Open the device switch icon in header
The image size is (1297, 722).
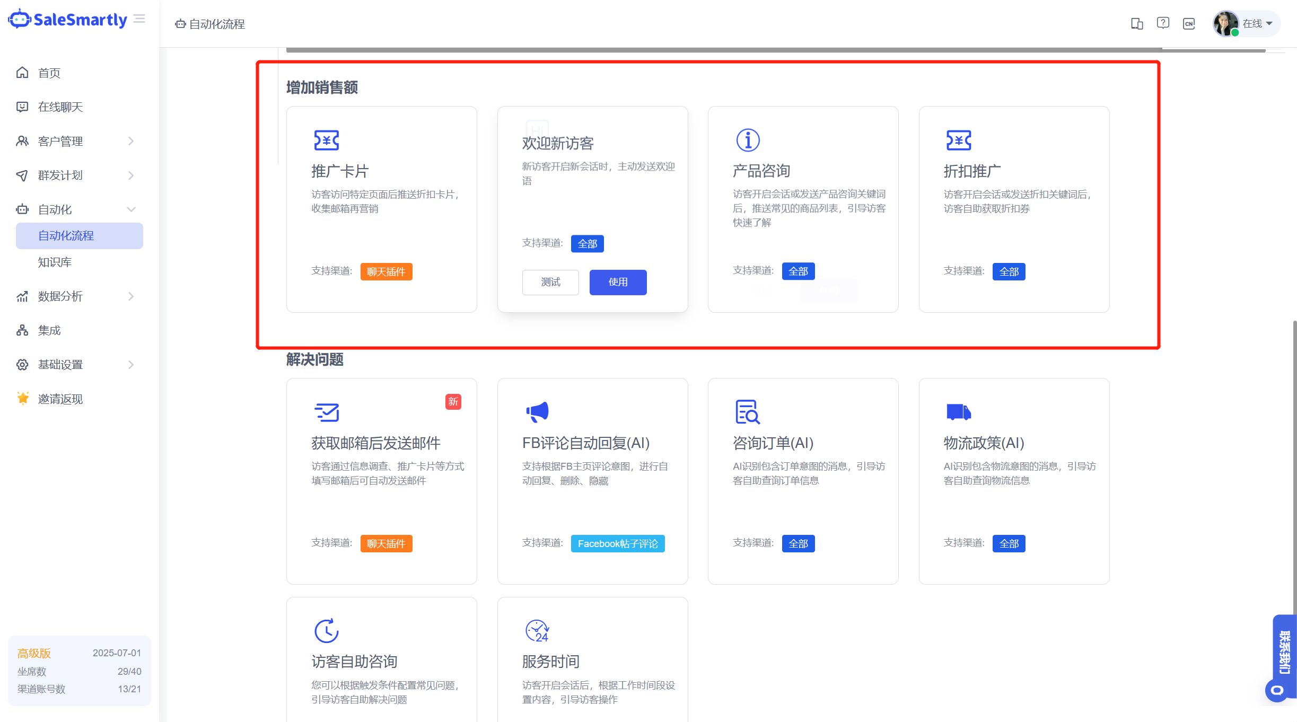[x=1136, y=23]
